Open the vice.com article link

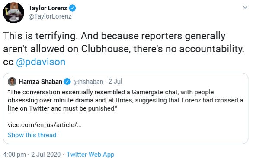click(x=45, y=125)
